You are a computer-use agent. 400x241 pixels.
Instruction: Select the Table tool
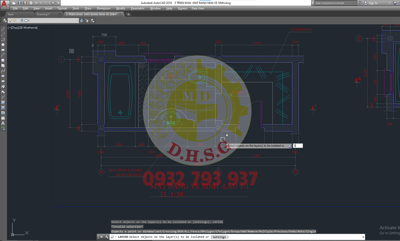point(3,118)
